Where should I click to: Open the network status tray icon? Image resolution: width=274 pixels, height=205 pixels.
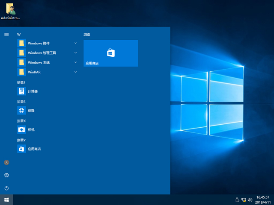(244, 200)
